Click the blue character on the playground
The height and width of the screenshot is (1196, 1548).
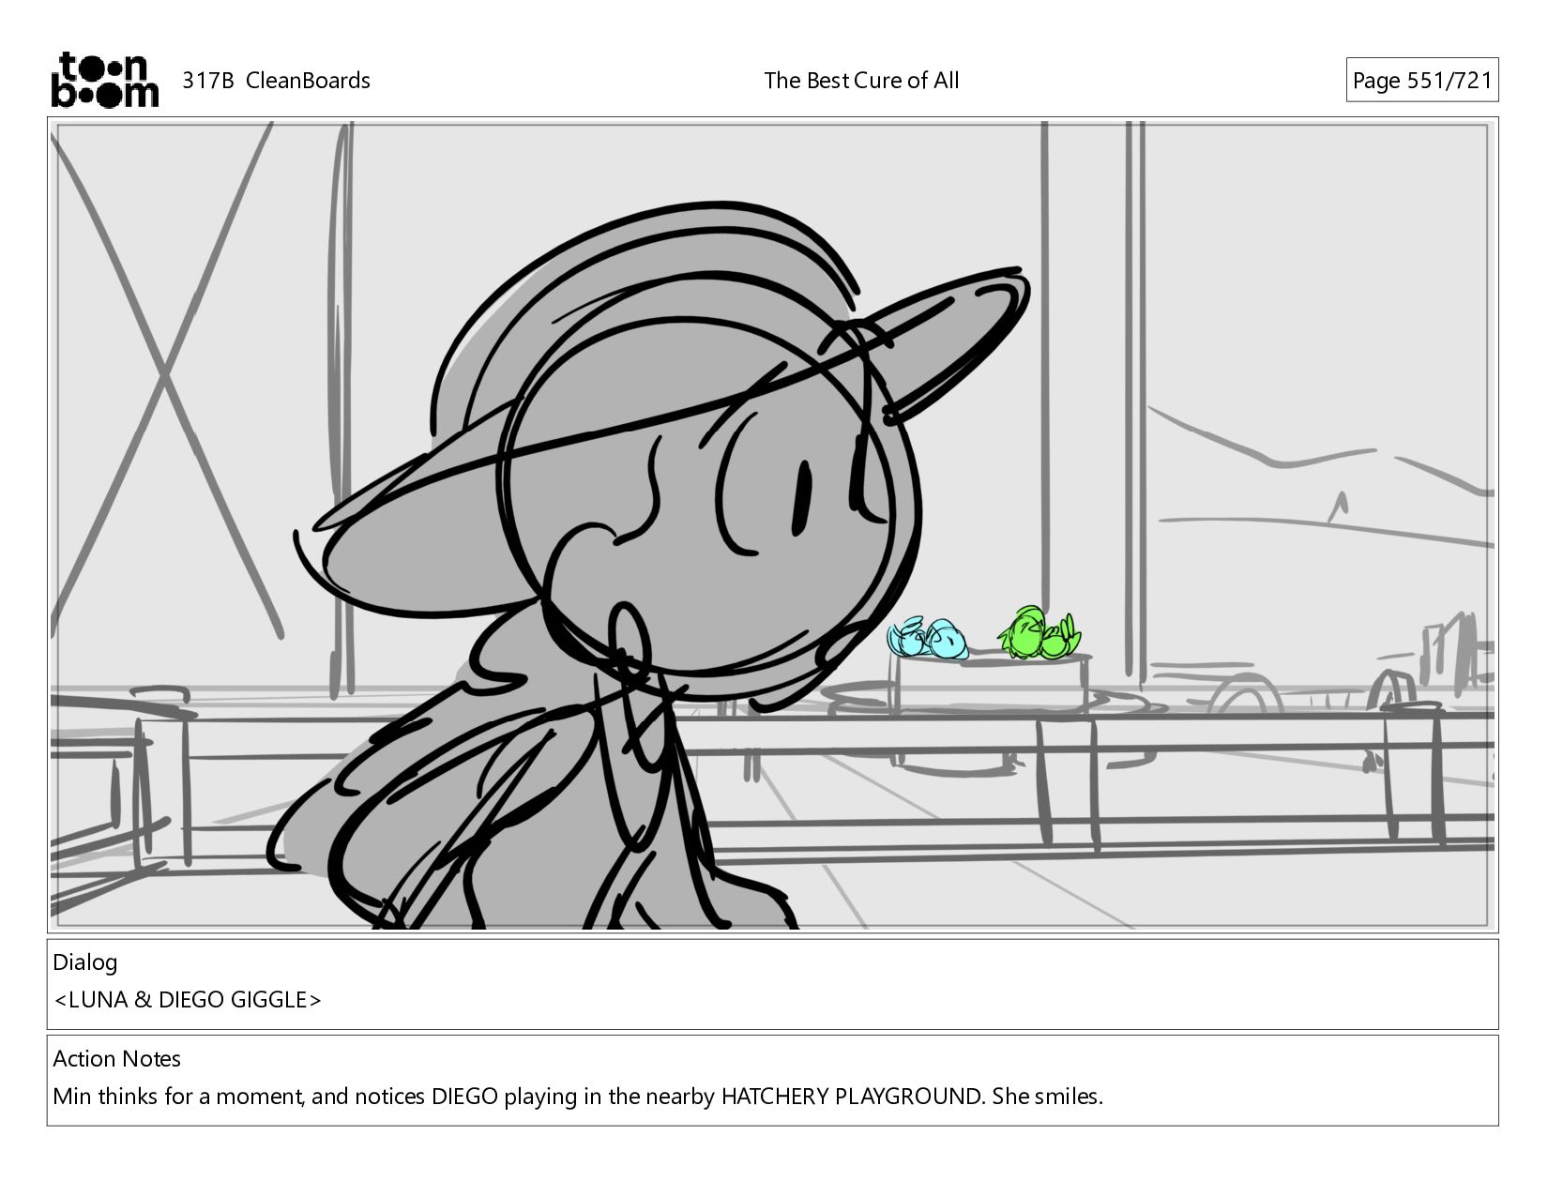(928, 638)
